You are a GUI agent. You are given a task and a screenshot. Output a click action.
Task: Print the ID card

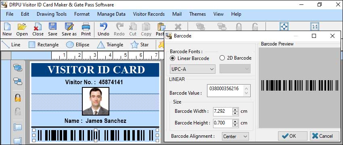coord(86,29)
